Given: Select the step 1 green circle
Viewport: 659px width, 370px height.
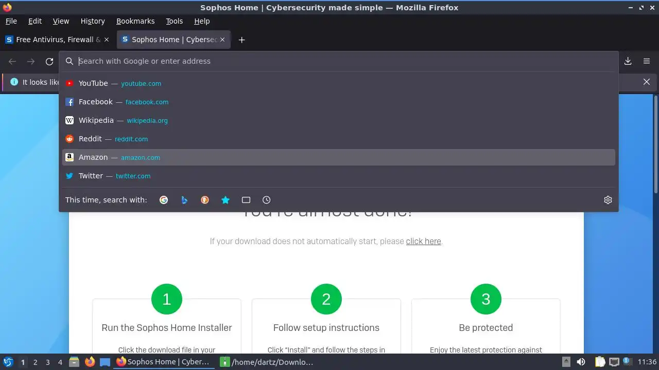Looking at the screenshot, I should click(167, 299).
